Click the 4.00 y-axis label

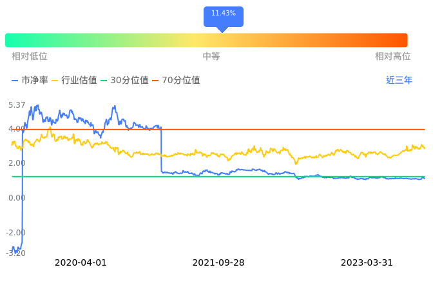[16, 129]
